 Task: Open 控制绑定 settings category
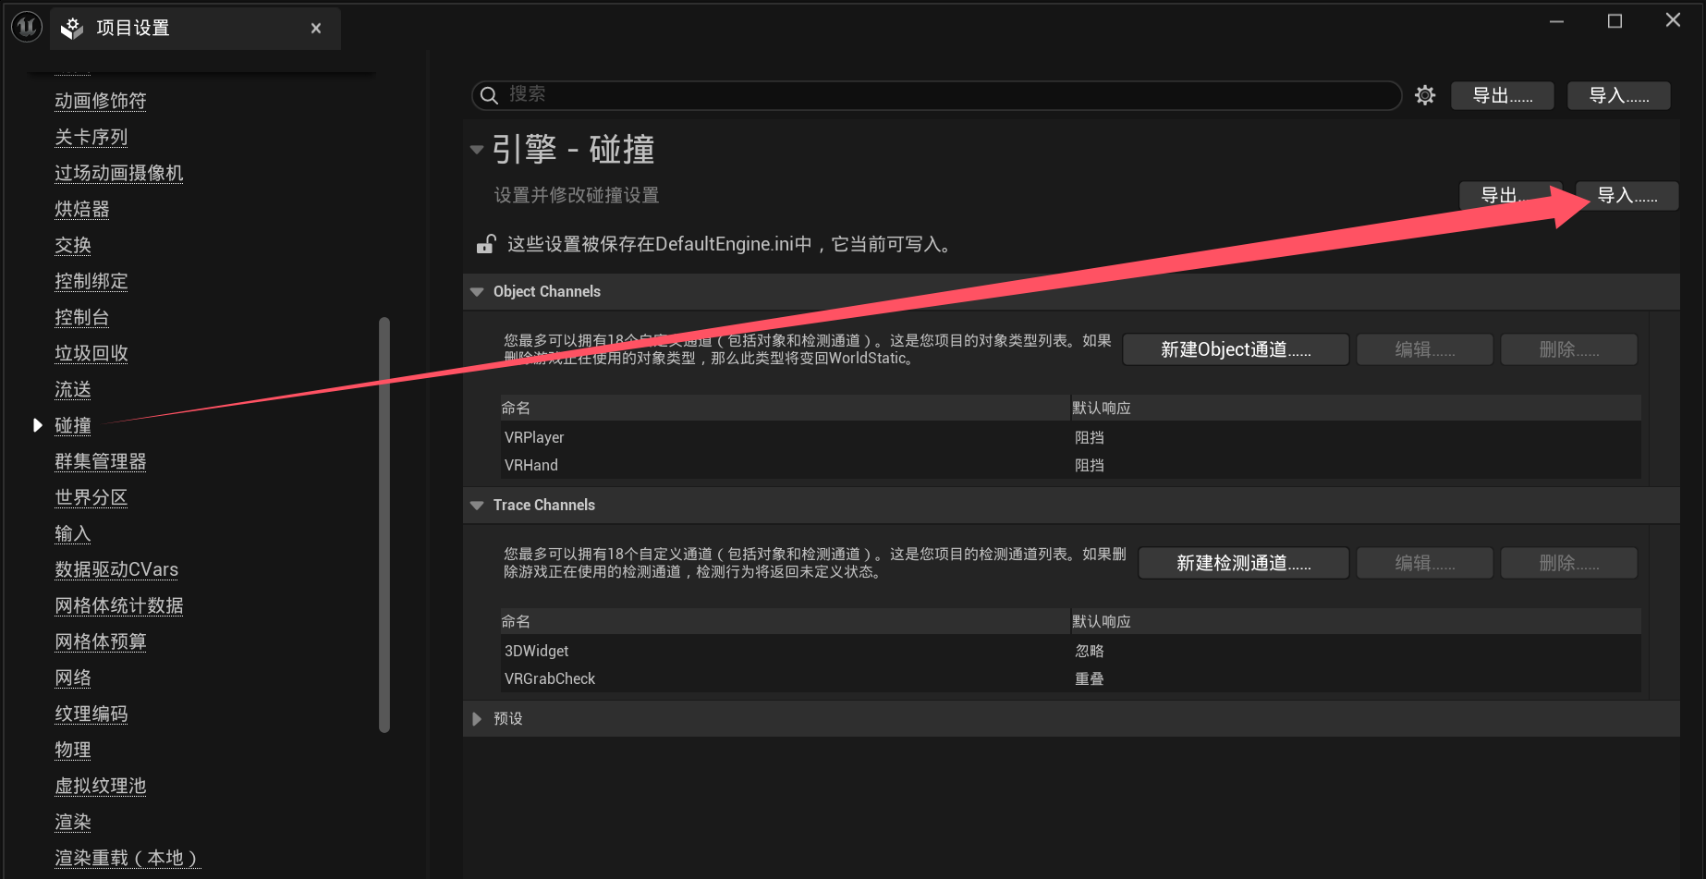coord(91,281)
